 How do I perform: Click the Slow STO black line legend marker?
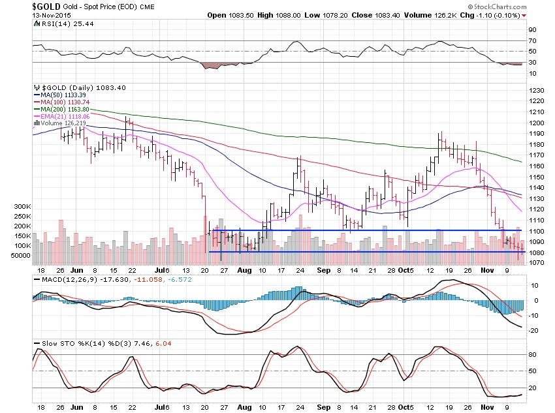click(x=37, y=344)
